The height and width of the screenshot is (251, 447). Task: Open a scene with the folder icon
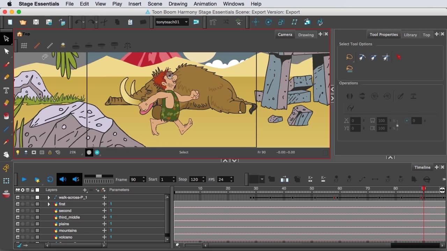point(23,22)
